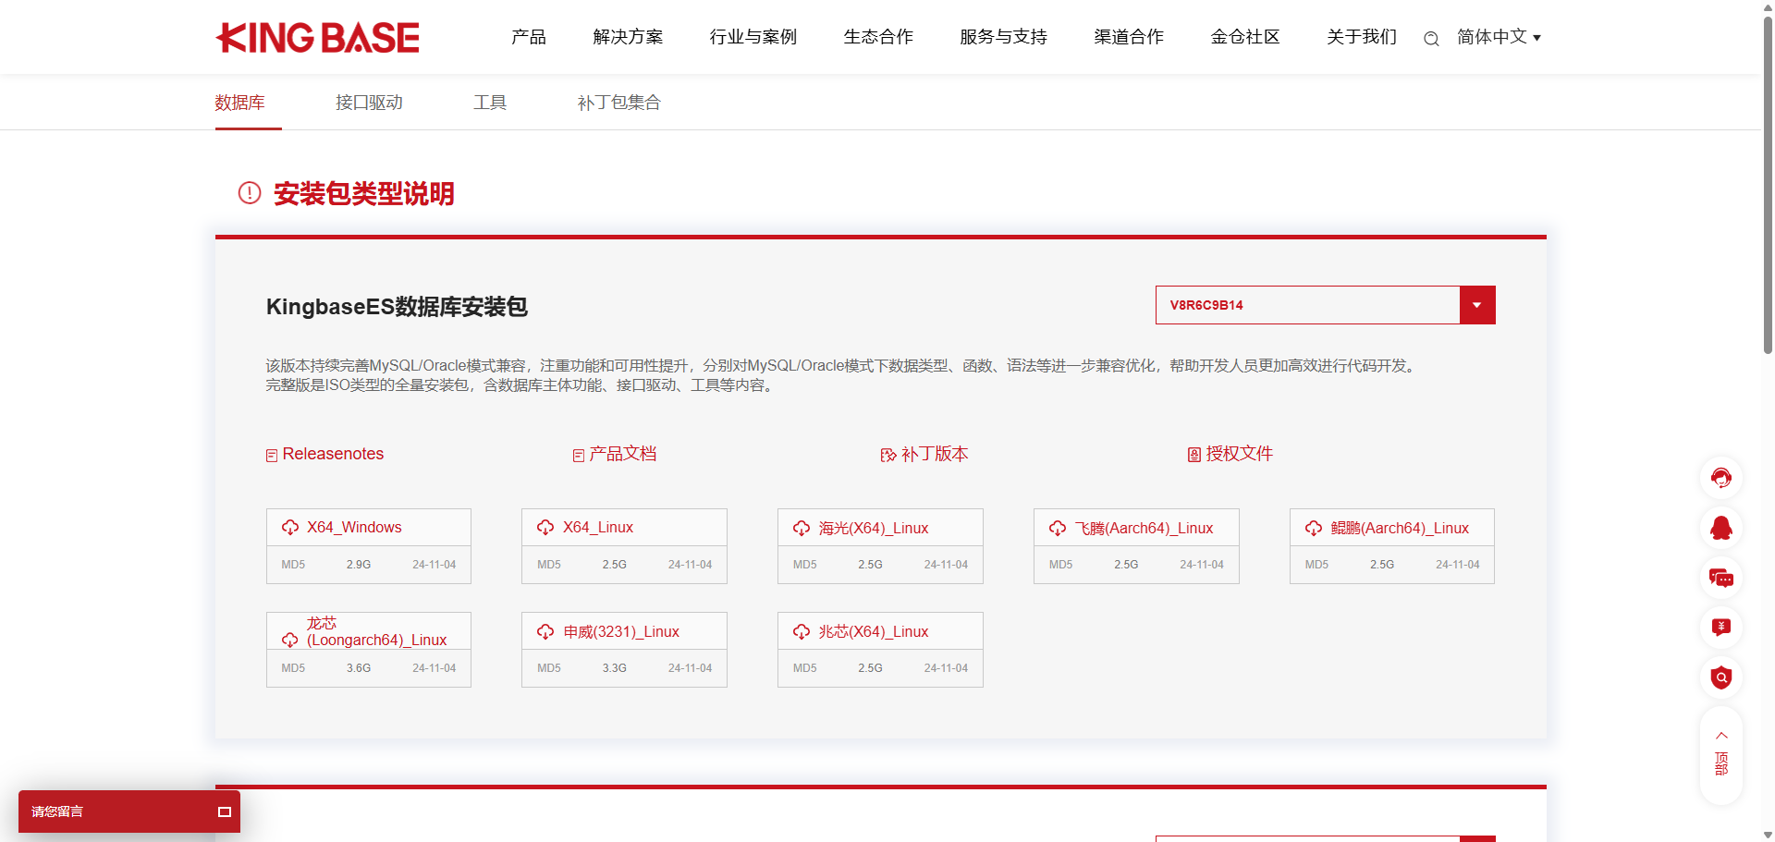Switch to the 数据库 tab
Image resolution: width=1775 pixels, height=842 pixels.
[x=240, y=103]
